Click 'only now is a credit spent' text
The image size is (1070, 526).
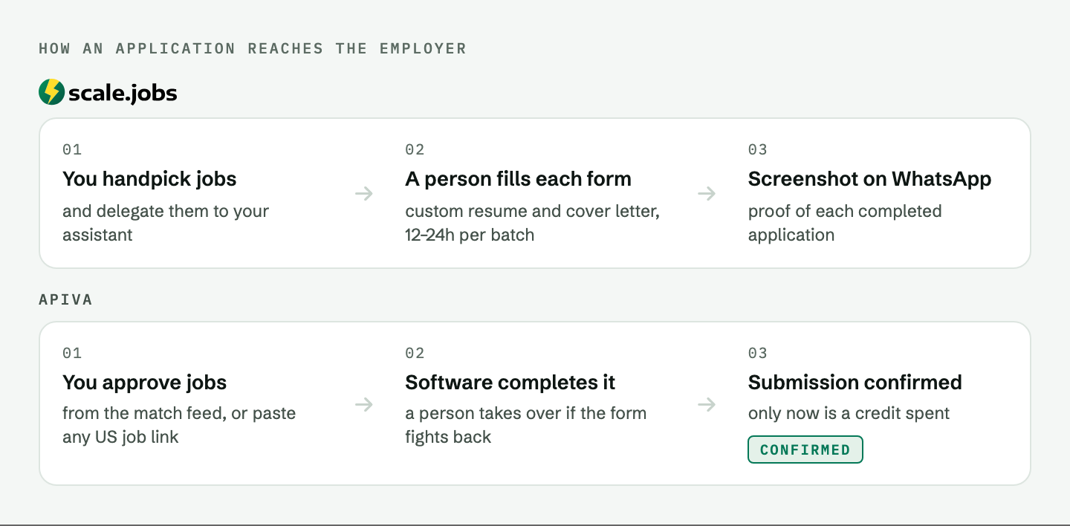pos(849,413)
